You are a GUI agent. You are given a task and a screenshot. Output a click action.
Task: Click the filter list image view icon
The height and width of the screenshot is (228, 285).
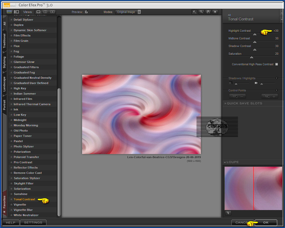pos(9,12)
